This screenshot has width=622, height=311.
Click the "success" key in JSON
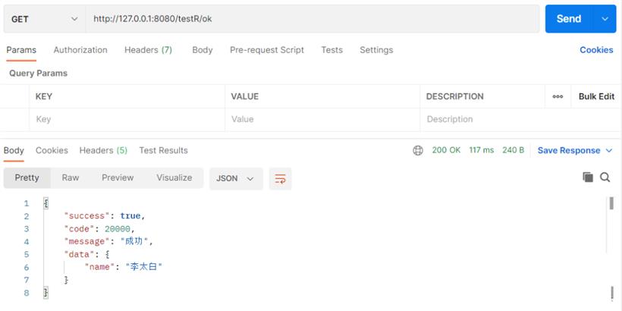(87, 216)
